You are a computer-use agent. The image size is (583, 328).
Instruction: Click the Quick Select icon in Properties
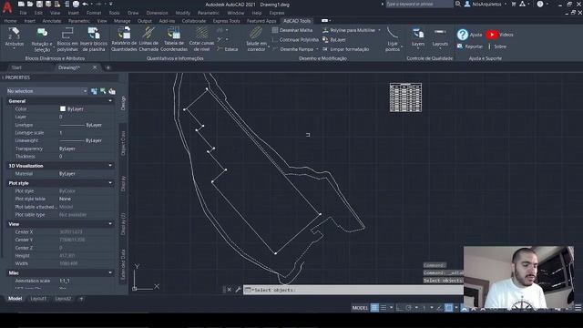coord(112,91)
